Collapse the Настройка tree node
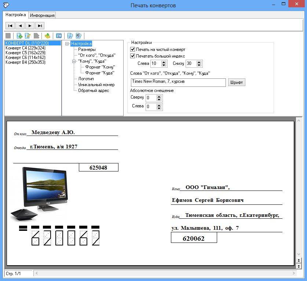 [x=67, y=44]
